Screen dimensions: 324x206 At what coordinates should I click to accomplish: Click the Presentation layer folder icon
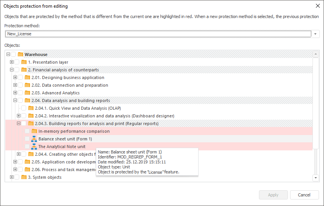pos(24,62)
